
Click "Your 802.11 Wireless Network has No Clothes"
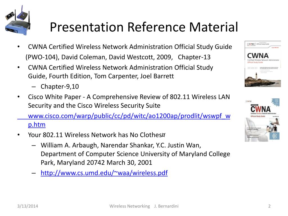[x=97, y=135]
